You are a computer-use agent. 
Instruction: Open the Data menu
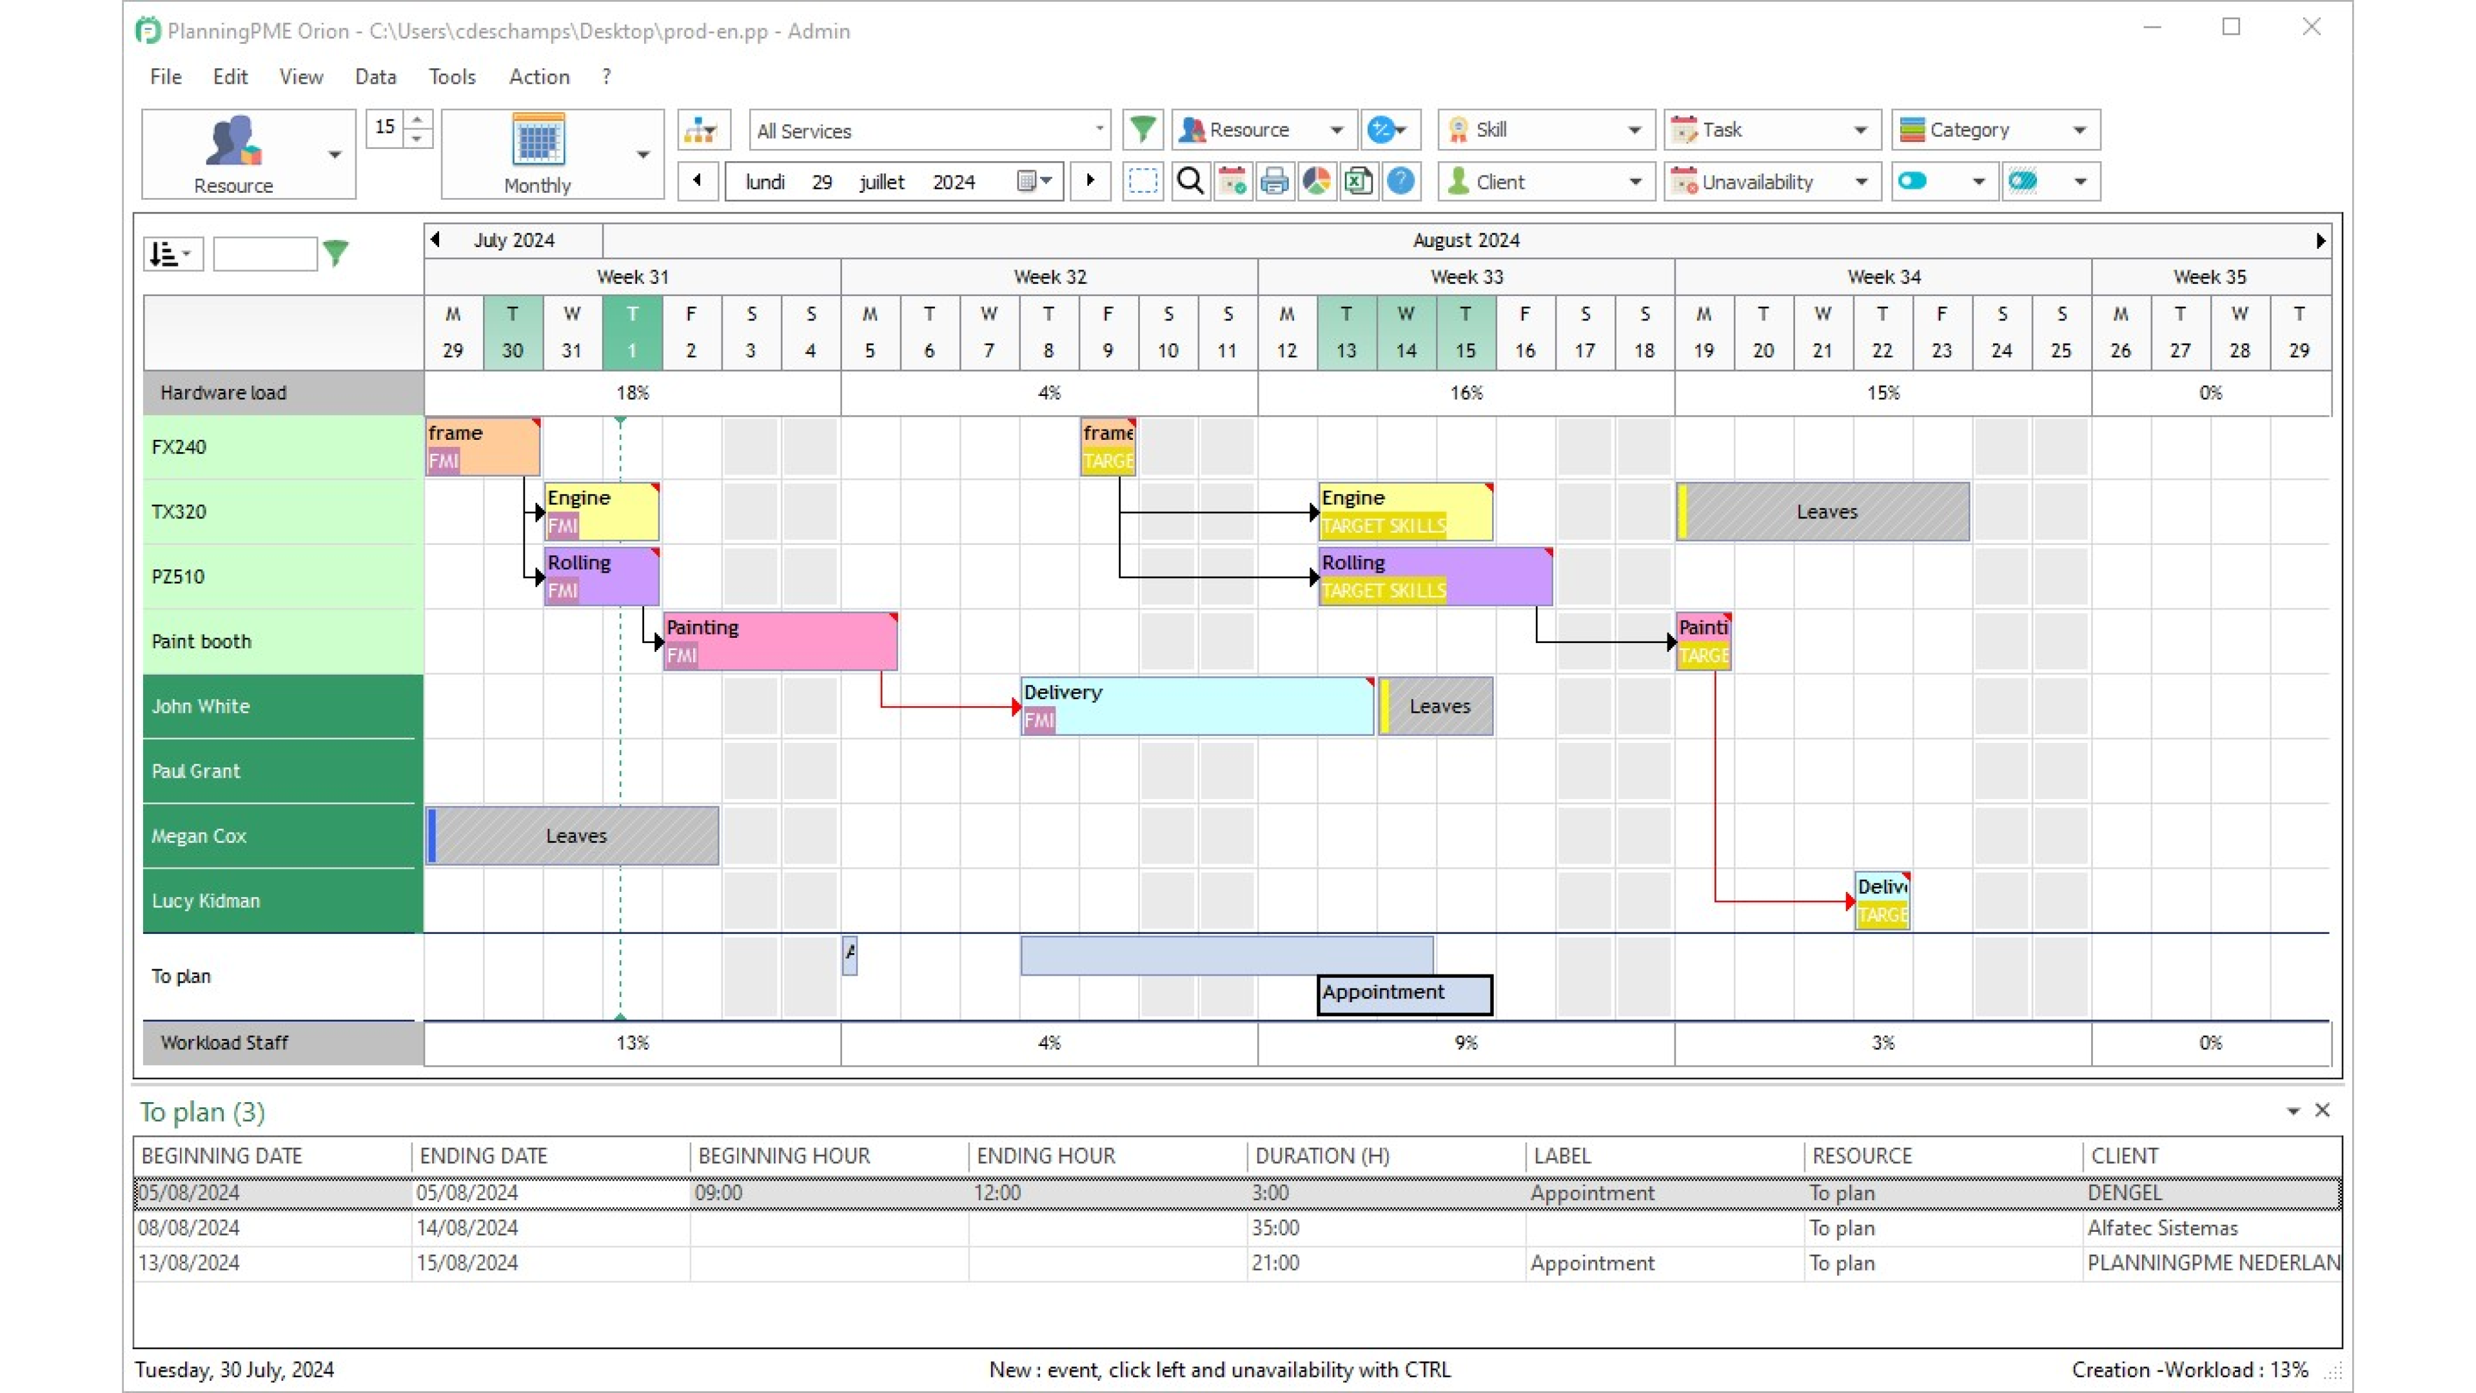375,77
